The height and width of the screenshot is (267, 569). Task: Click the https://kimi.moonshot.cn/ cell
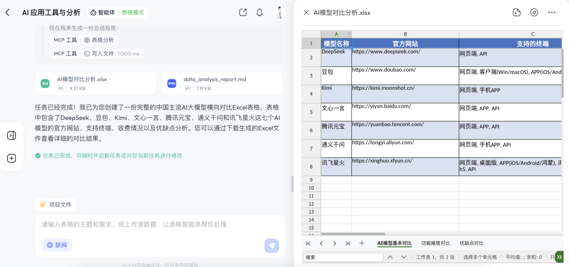pos(405,94)
